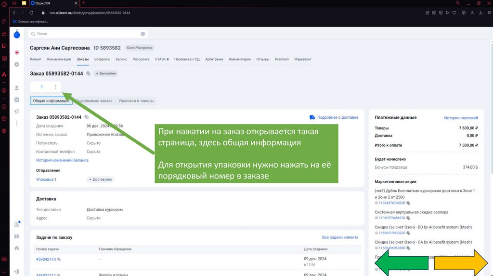The height and width of the screenshot is (276, 493).
Task: Open the user profile icon in CRM sidebar
Action: coord(17,88)
